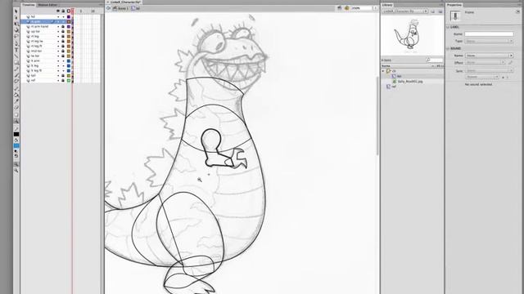Viewport: 524px width, 294px height.
Task: Choose the Reduce zoom option
Action: [x=16, y=171]
